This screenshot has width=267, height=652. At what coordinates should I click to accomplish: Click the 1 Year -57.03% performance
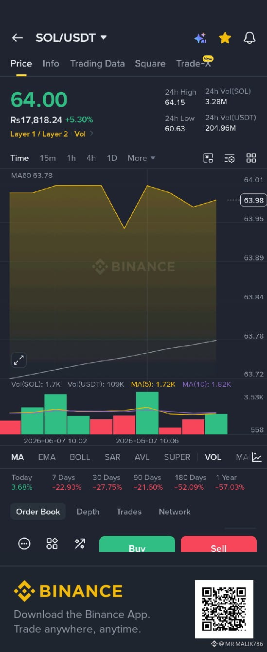230,482
